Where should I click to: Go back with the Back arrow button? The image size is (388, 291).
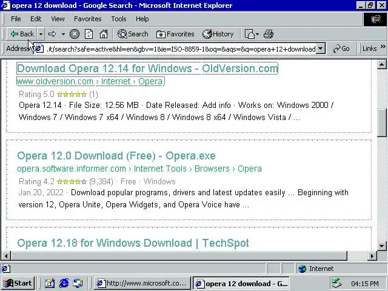click(x=22, y=34)
